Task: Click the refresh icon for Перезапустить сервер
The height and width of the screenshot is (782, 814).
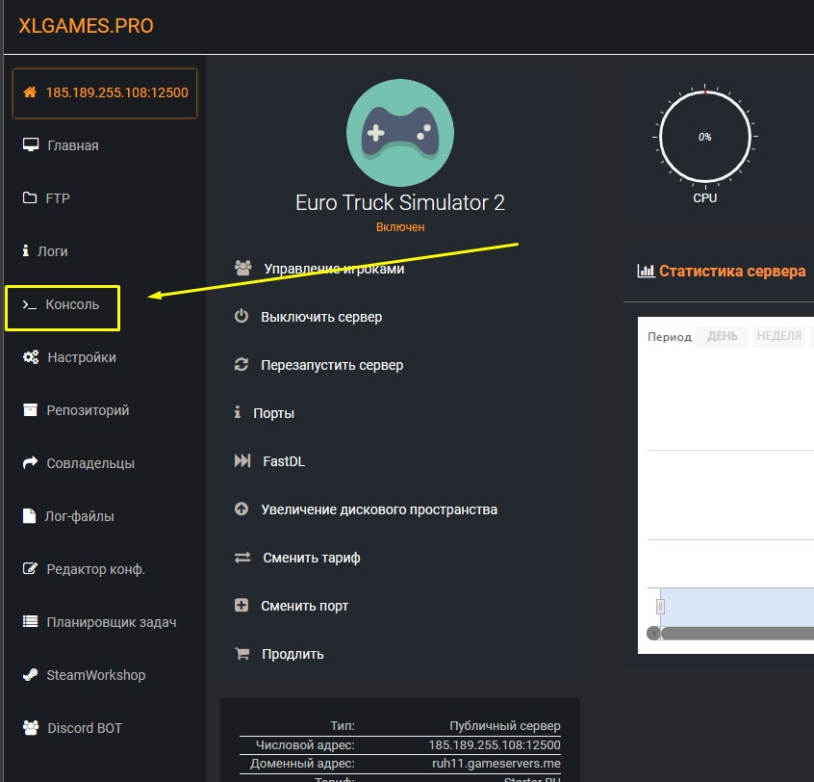Action: click(242, 365)
